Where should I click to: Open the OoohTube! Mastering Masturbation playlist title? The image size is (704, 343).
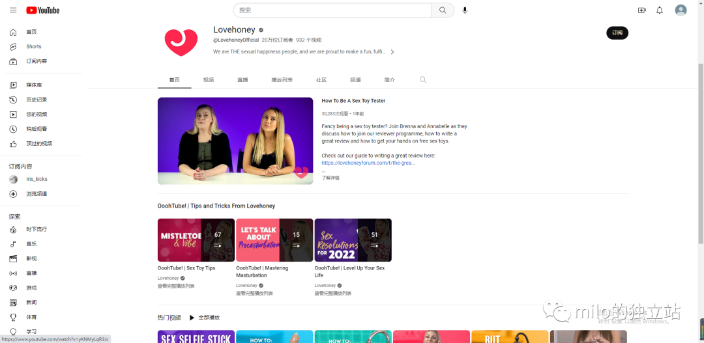pos(262,271)
